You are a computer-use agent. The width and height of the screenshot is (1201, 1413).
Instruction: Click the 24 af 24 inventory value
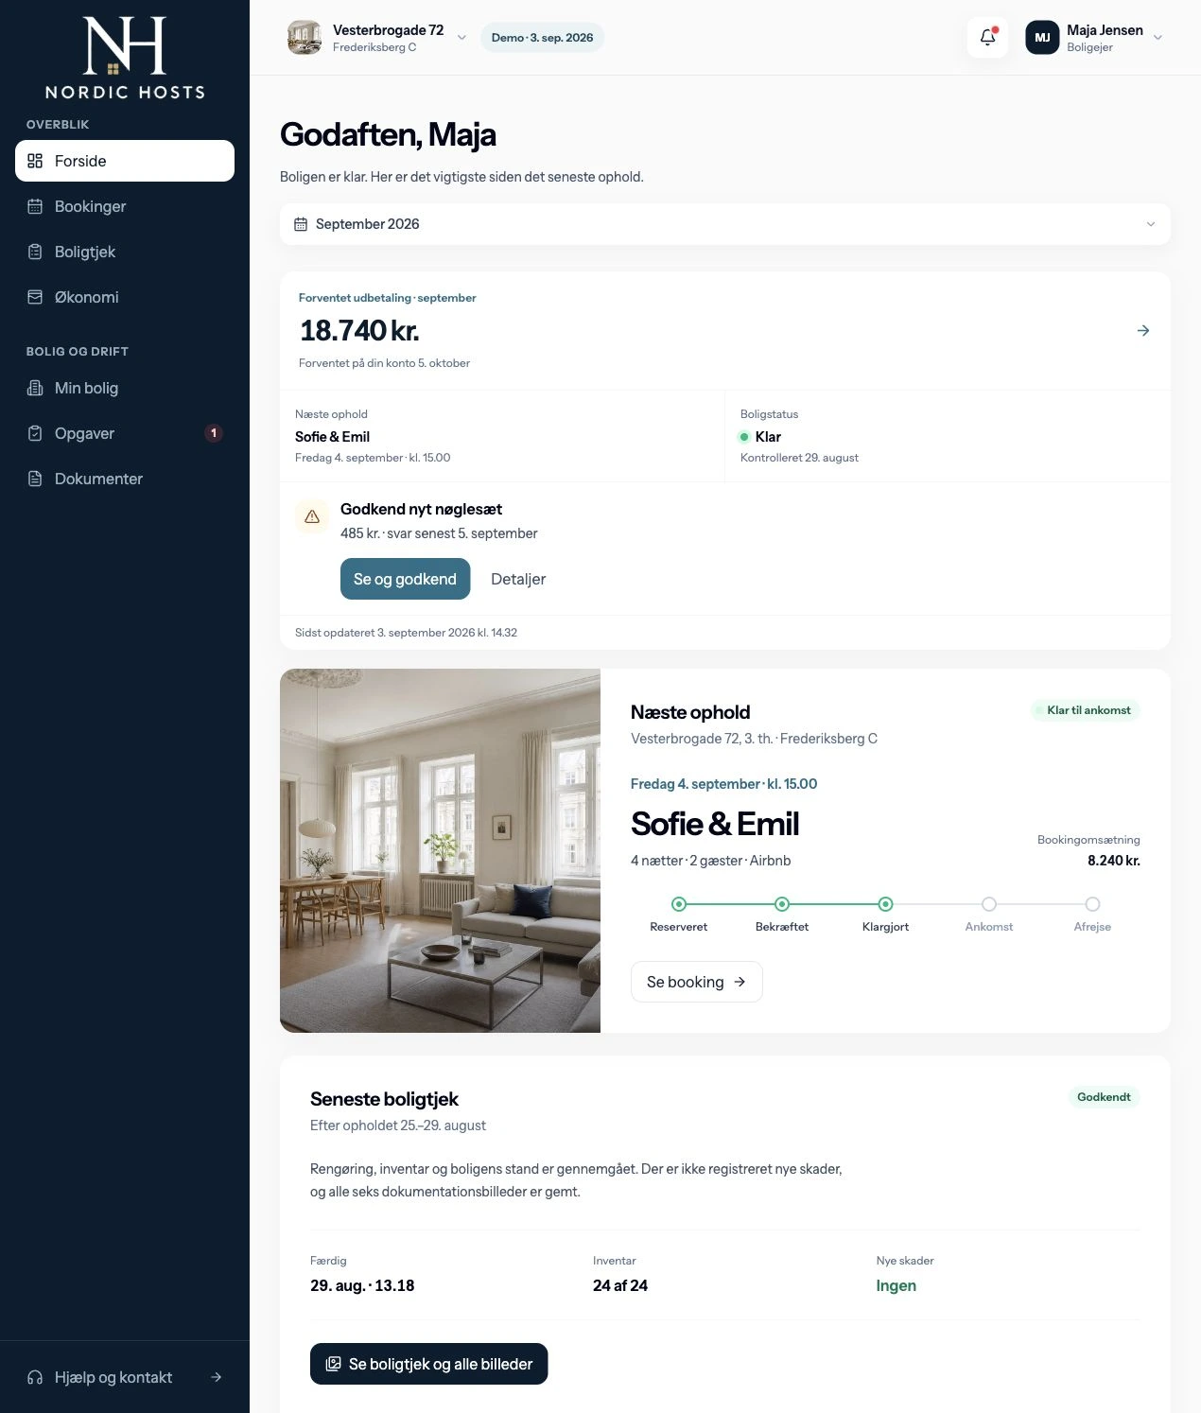tap(620, 1285)
